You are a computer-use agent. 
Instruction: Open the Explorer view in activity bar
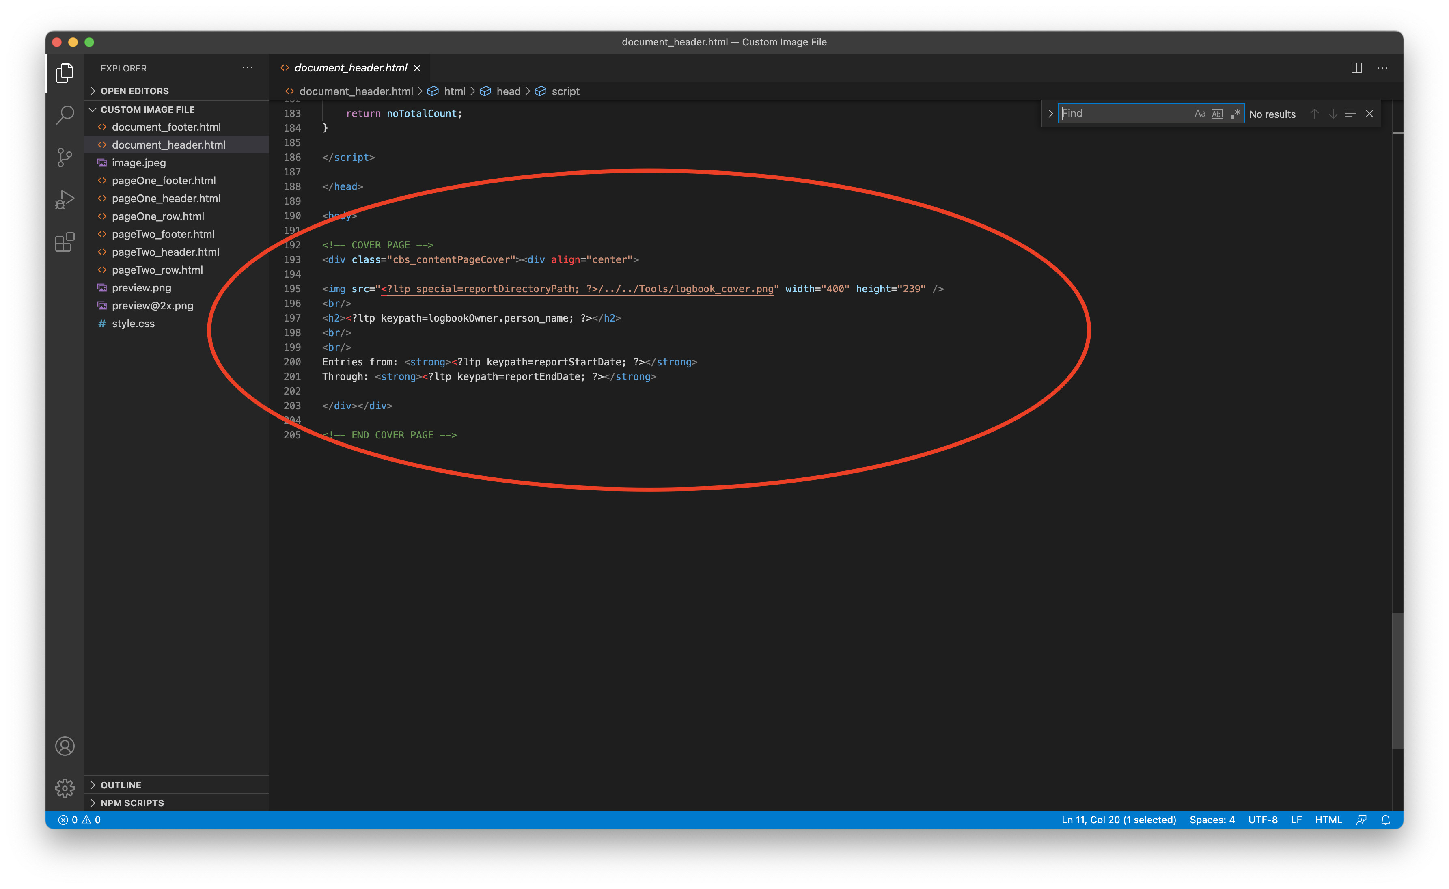[x=65, y=73]
